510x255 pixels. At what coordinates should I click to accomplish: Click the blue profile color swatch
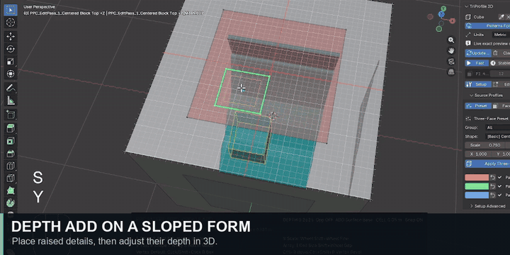(x=477, y=195)
